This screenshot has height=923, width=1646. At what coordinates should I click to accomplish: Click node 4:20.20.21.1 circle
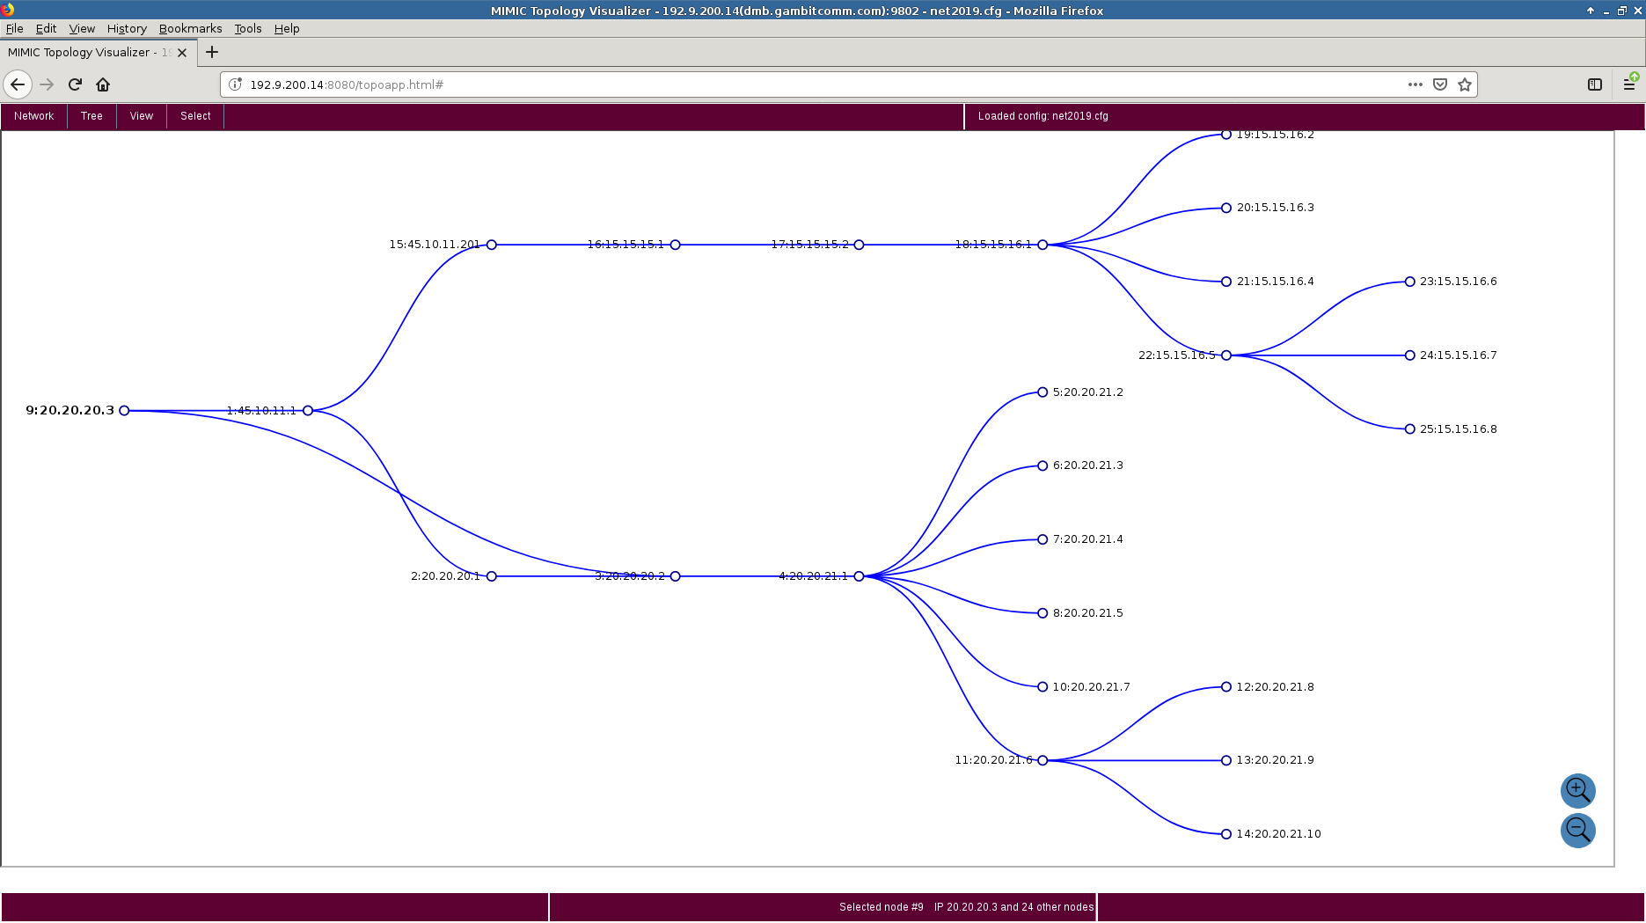[x=859, y=576]
